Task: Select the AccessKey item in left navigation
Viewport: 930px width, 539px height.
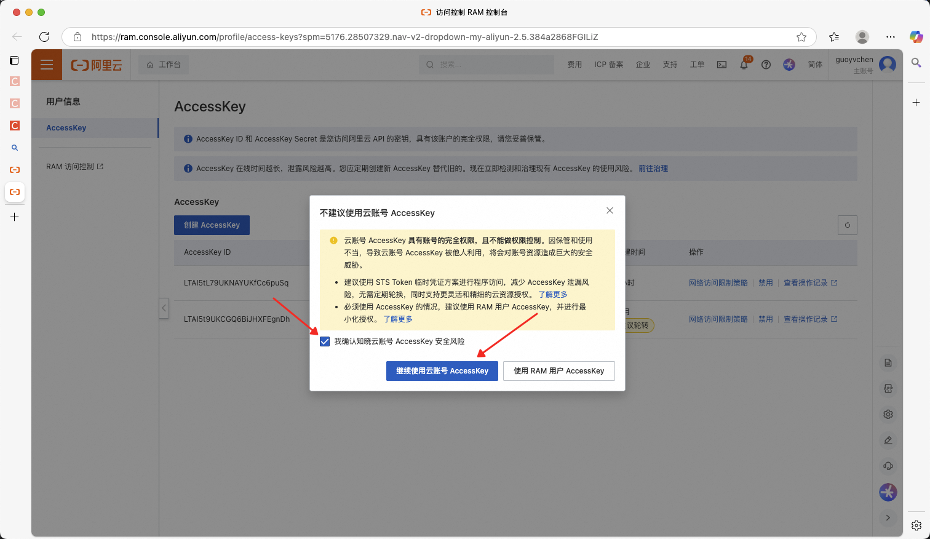Action: coord(66,127)
